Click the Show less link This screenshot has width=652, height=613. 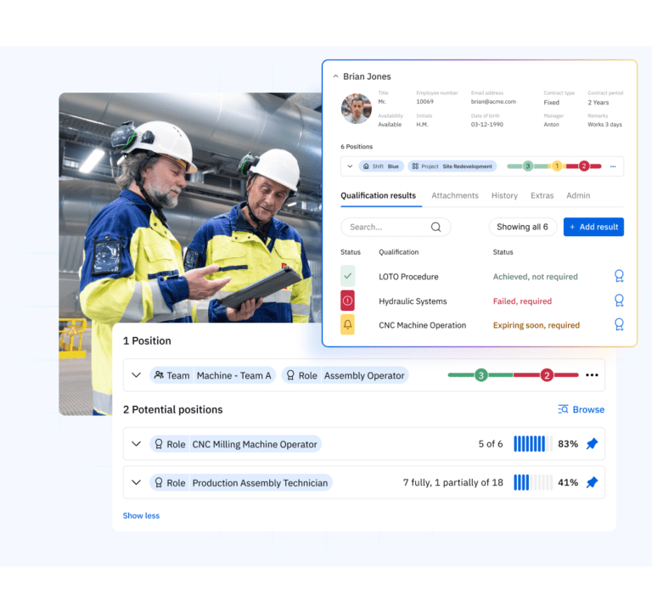pyautogui.click(x=141, y=515)
